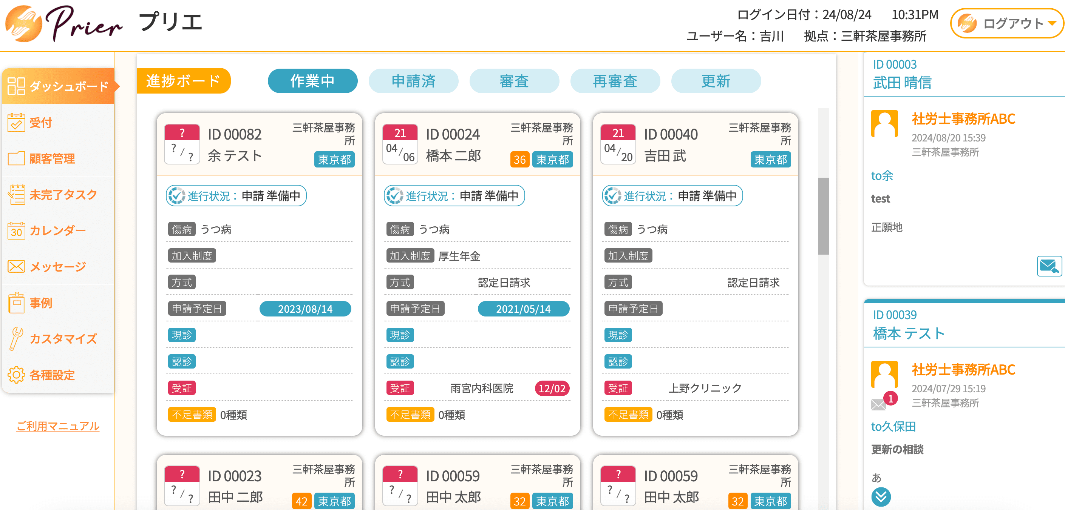Switch to the 更新 tab
Screen dimensions: 1065x510
point(716,81)
